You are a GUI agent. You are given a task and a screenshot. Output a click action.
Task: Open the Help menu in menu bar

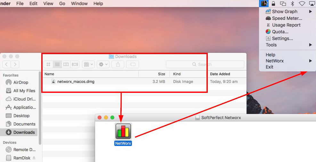[x=98, y=4]
